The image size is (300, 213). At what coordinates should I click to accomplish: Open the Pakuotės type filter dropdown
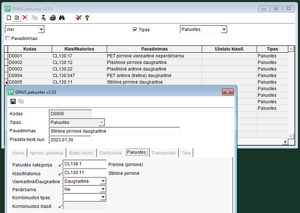click(224, 30)
